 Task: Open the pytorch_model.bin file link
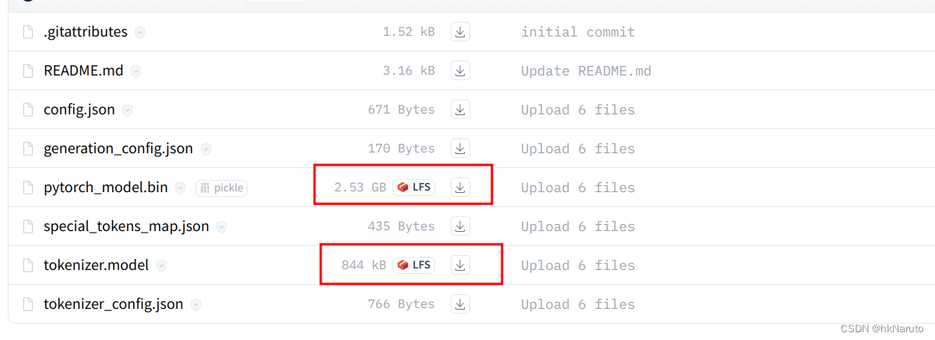pos(105,188)
